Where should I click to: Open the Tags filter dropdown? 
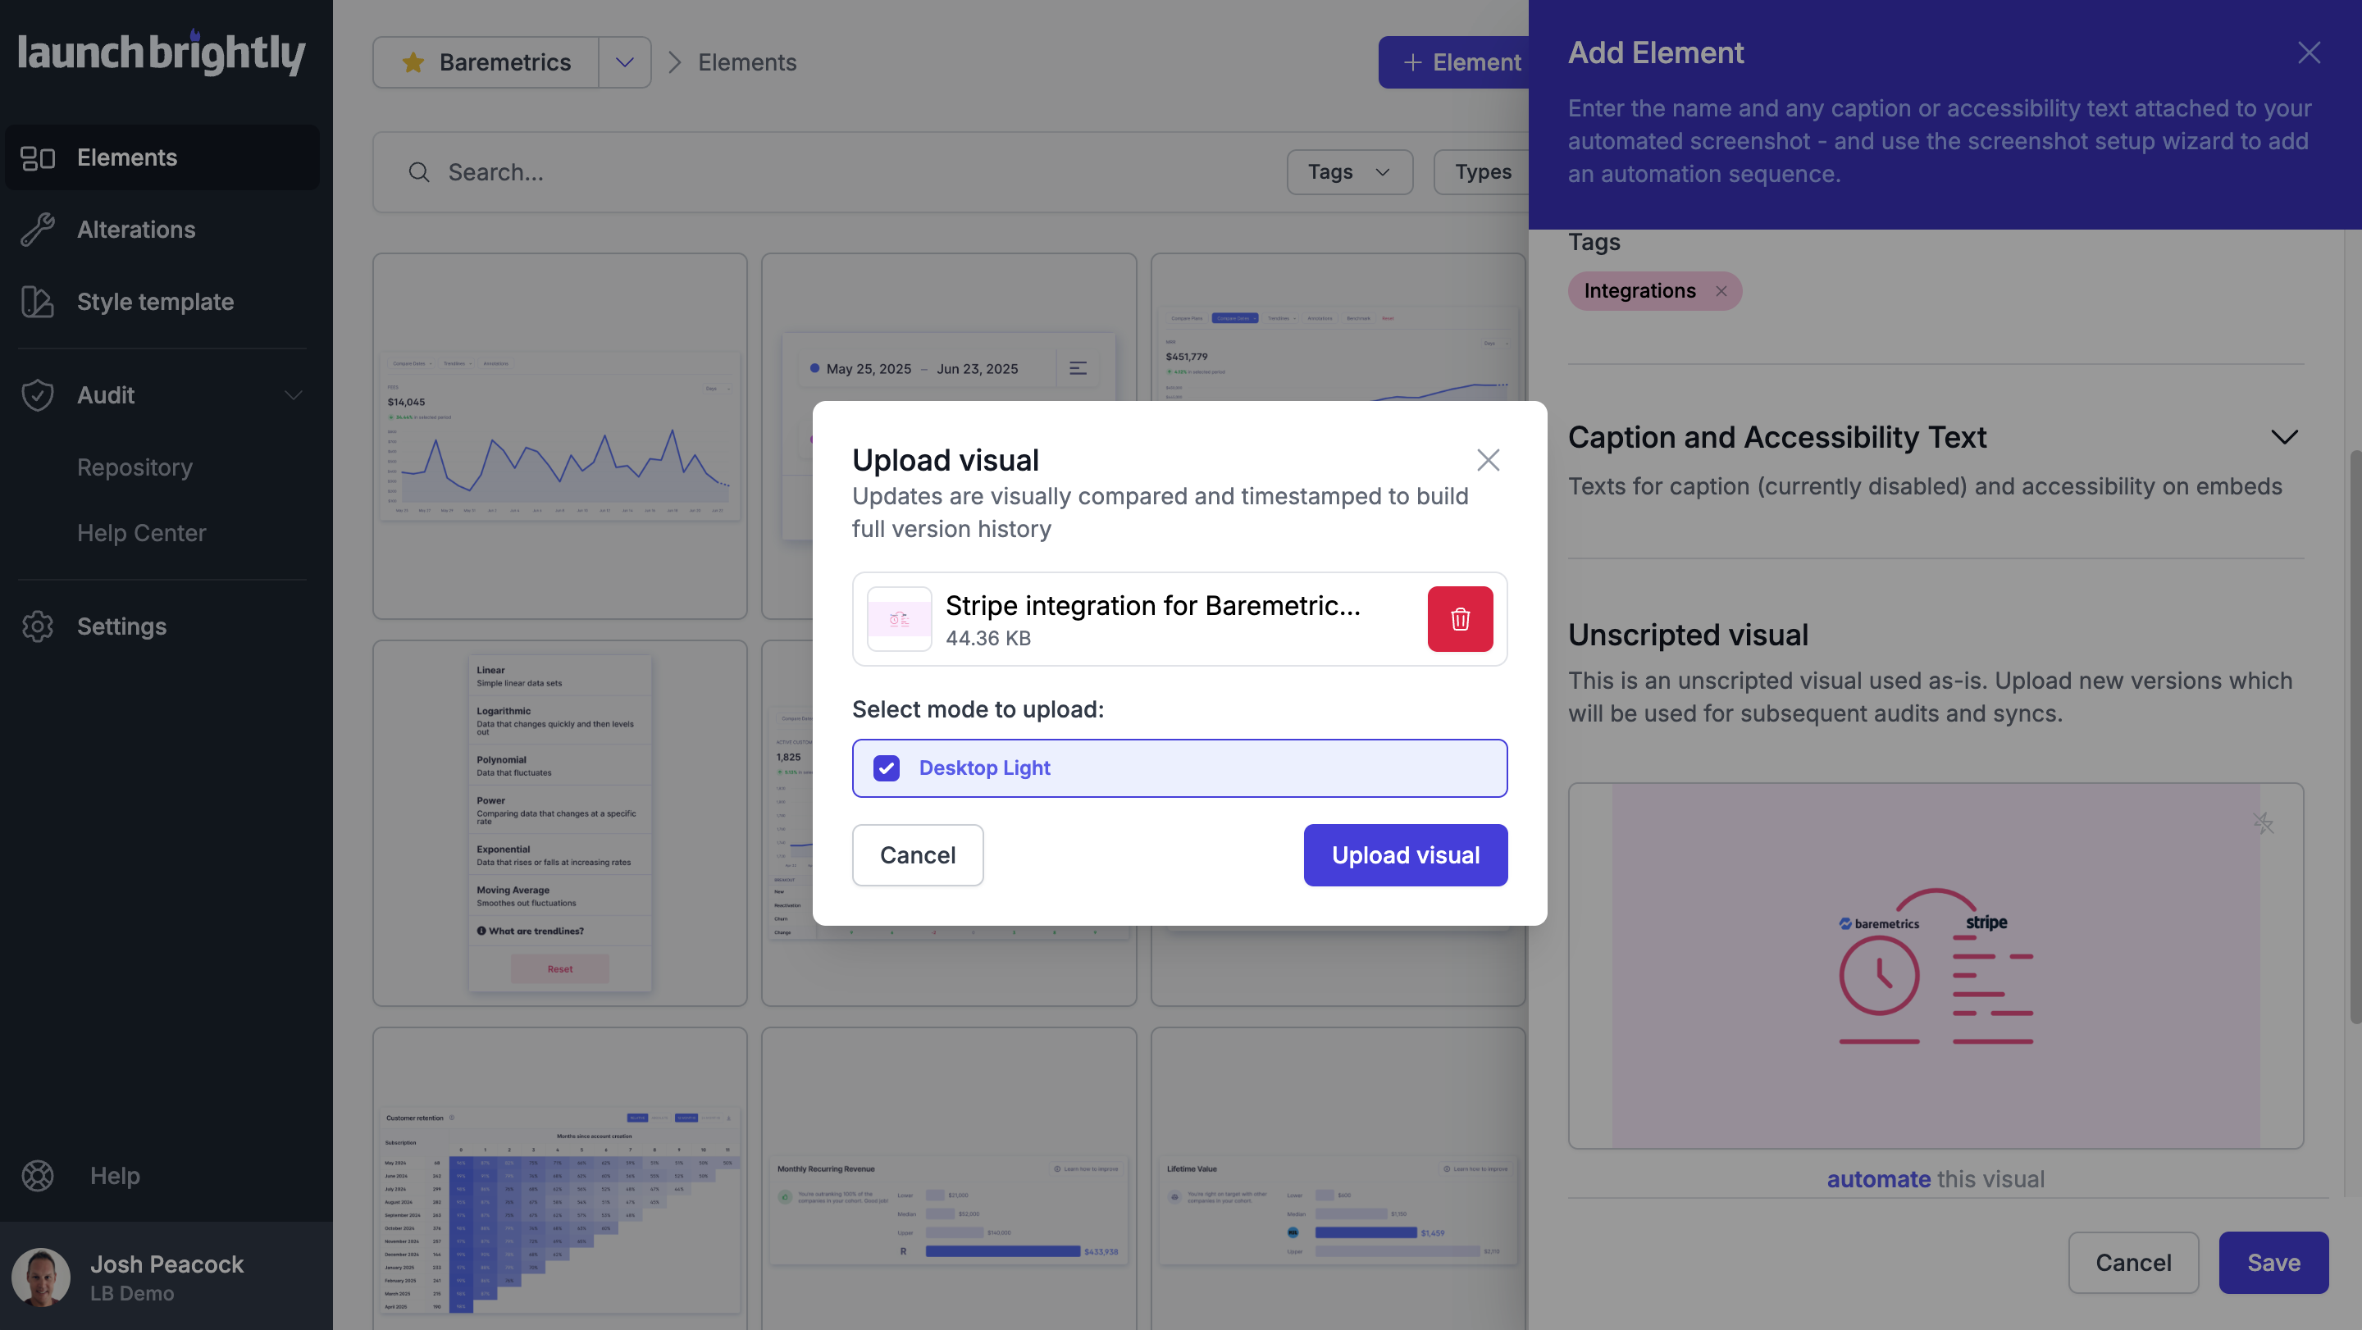point(1350,172)
